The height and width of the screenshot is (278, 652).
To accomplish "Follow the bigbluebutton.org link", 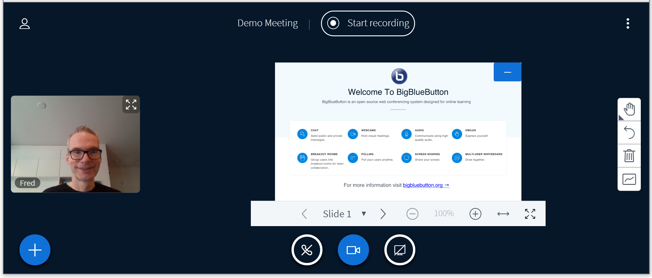I will click(x=426, y=185).
